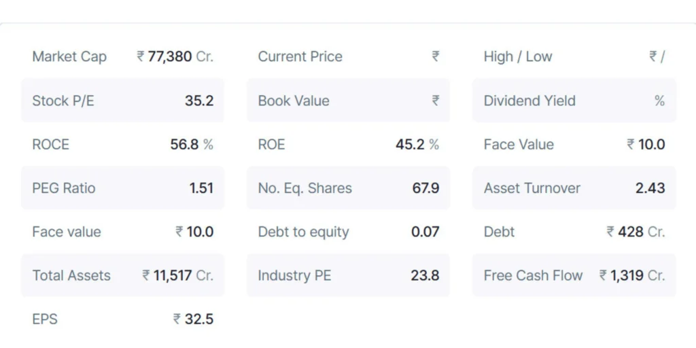Viewport: 696px width, 348px height.
Task: Select the High / Low label
Action: pyautogui.click(x=518, y=57)
